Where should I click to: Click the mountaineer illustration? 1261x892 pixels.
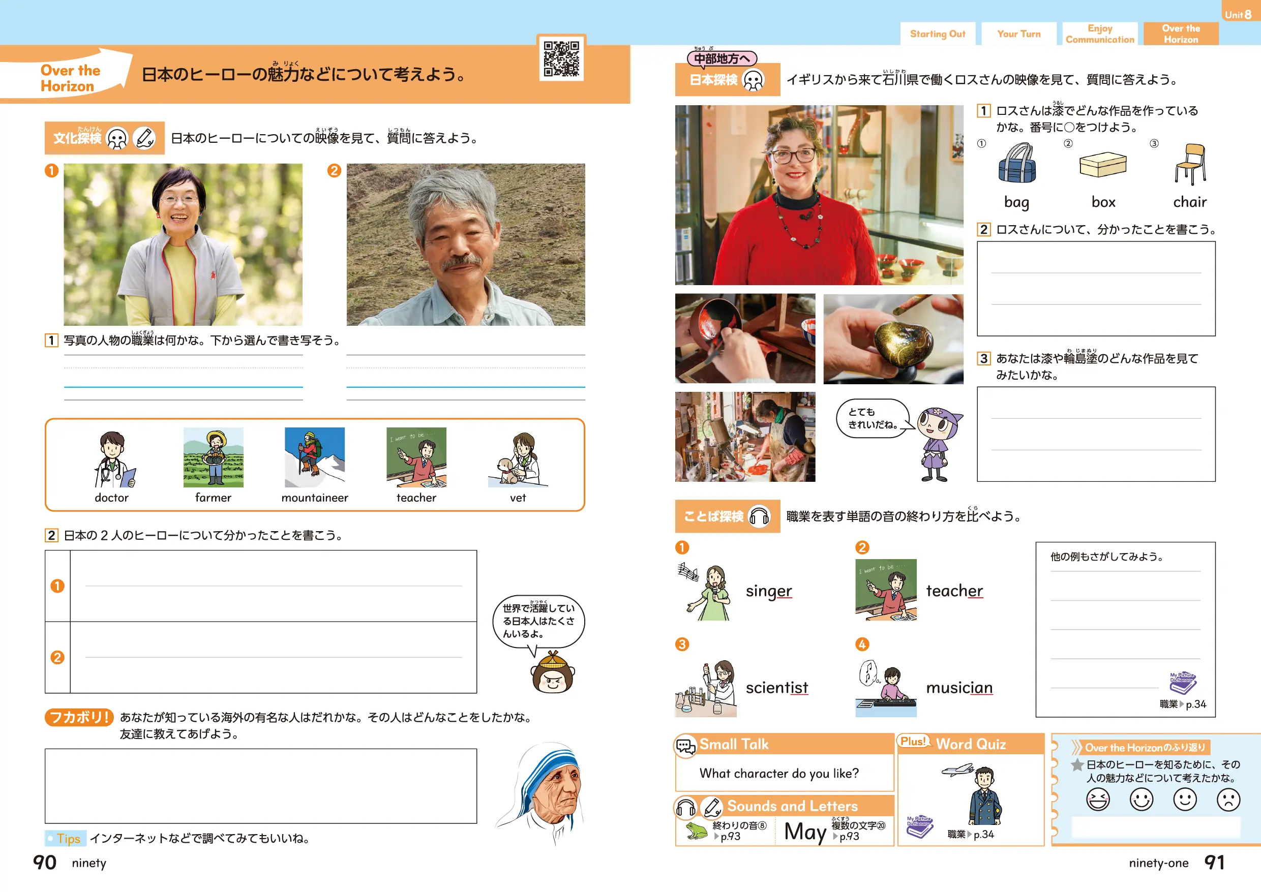314,457
